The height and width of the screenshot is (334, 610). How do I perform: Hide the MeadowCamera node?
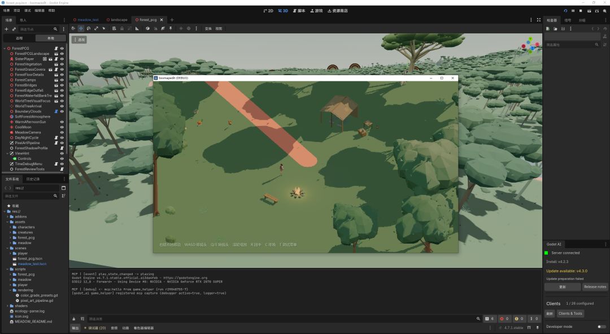62,132
